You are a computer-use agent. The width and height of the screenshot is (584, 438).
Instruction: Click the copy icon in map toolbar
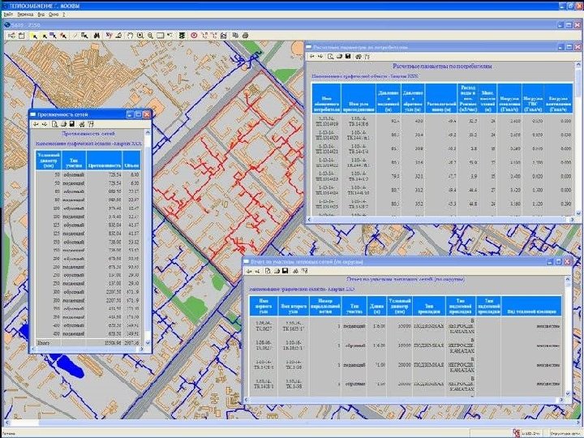tap(235, 36)
